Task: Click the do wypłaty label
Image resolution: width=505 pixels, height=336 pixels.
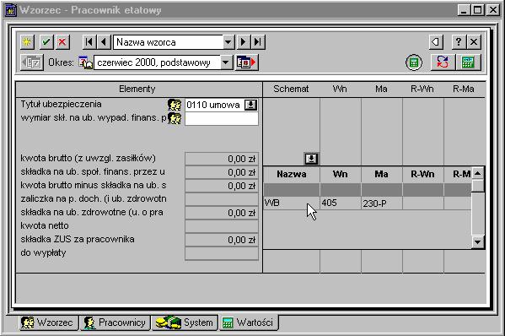Action: coord(43,252)
